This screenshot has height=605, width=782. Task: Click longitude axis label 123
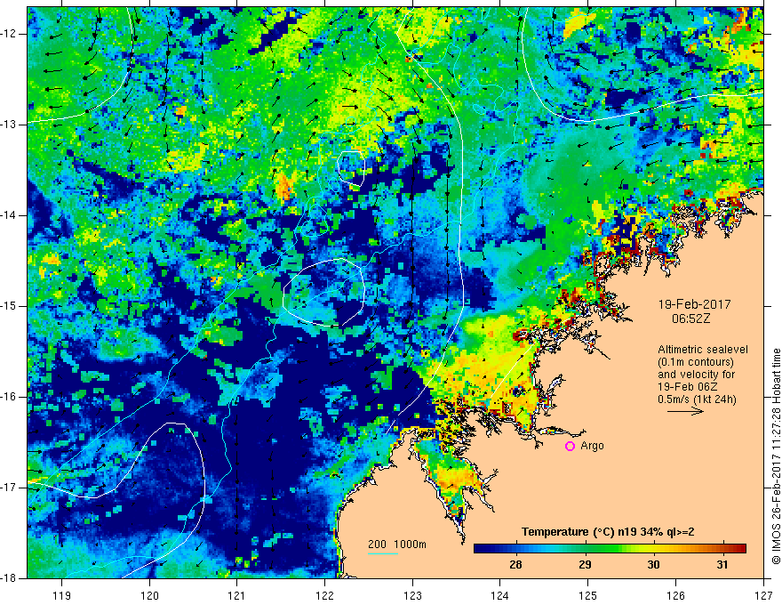click(x=412, y=595)
